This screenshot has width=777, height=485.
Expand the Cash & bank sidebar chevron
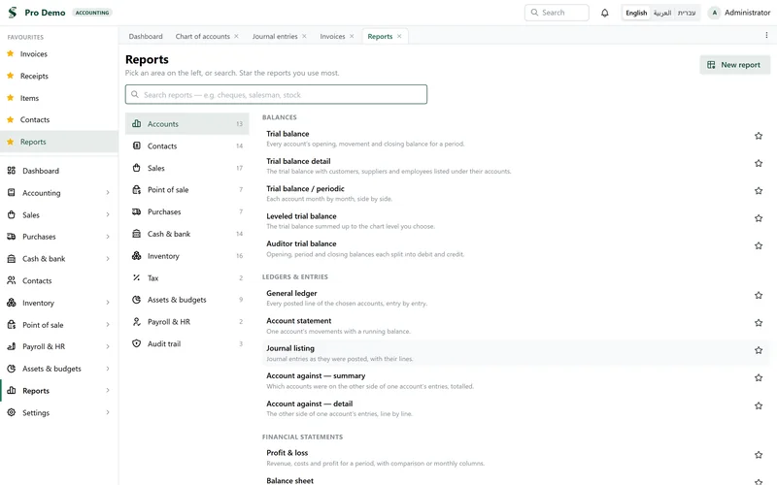point(108,258)
